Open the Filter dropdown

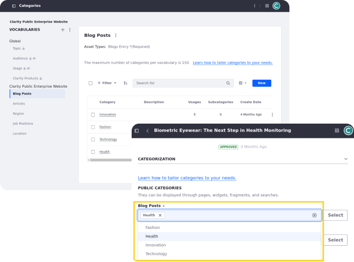click(107, 83)
